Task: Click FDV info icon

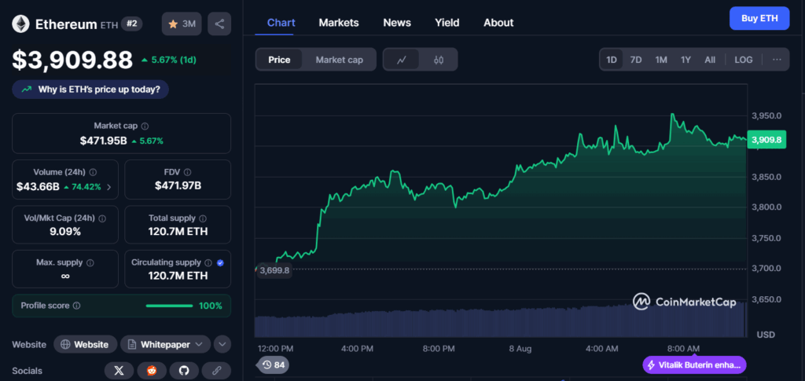Action: point(187,172)
